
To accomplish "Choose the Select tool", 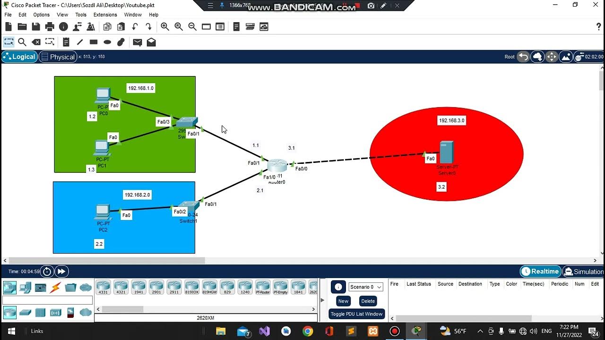I will (9, 42).
